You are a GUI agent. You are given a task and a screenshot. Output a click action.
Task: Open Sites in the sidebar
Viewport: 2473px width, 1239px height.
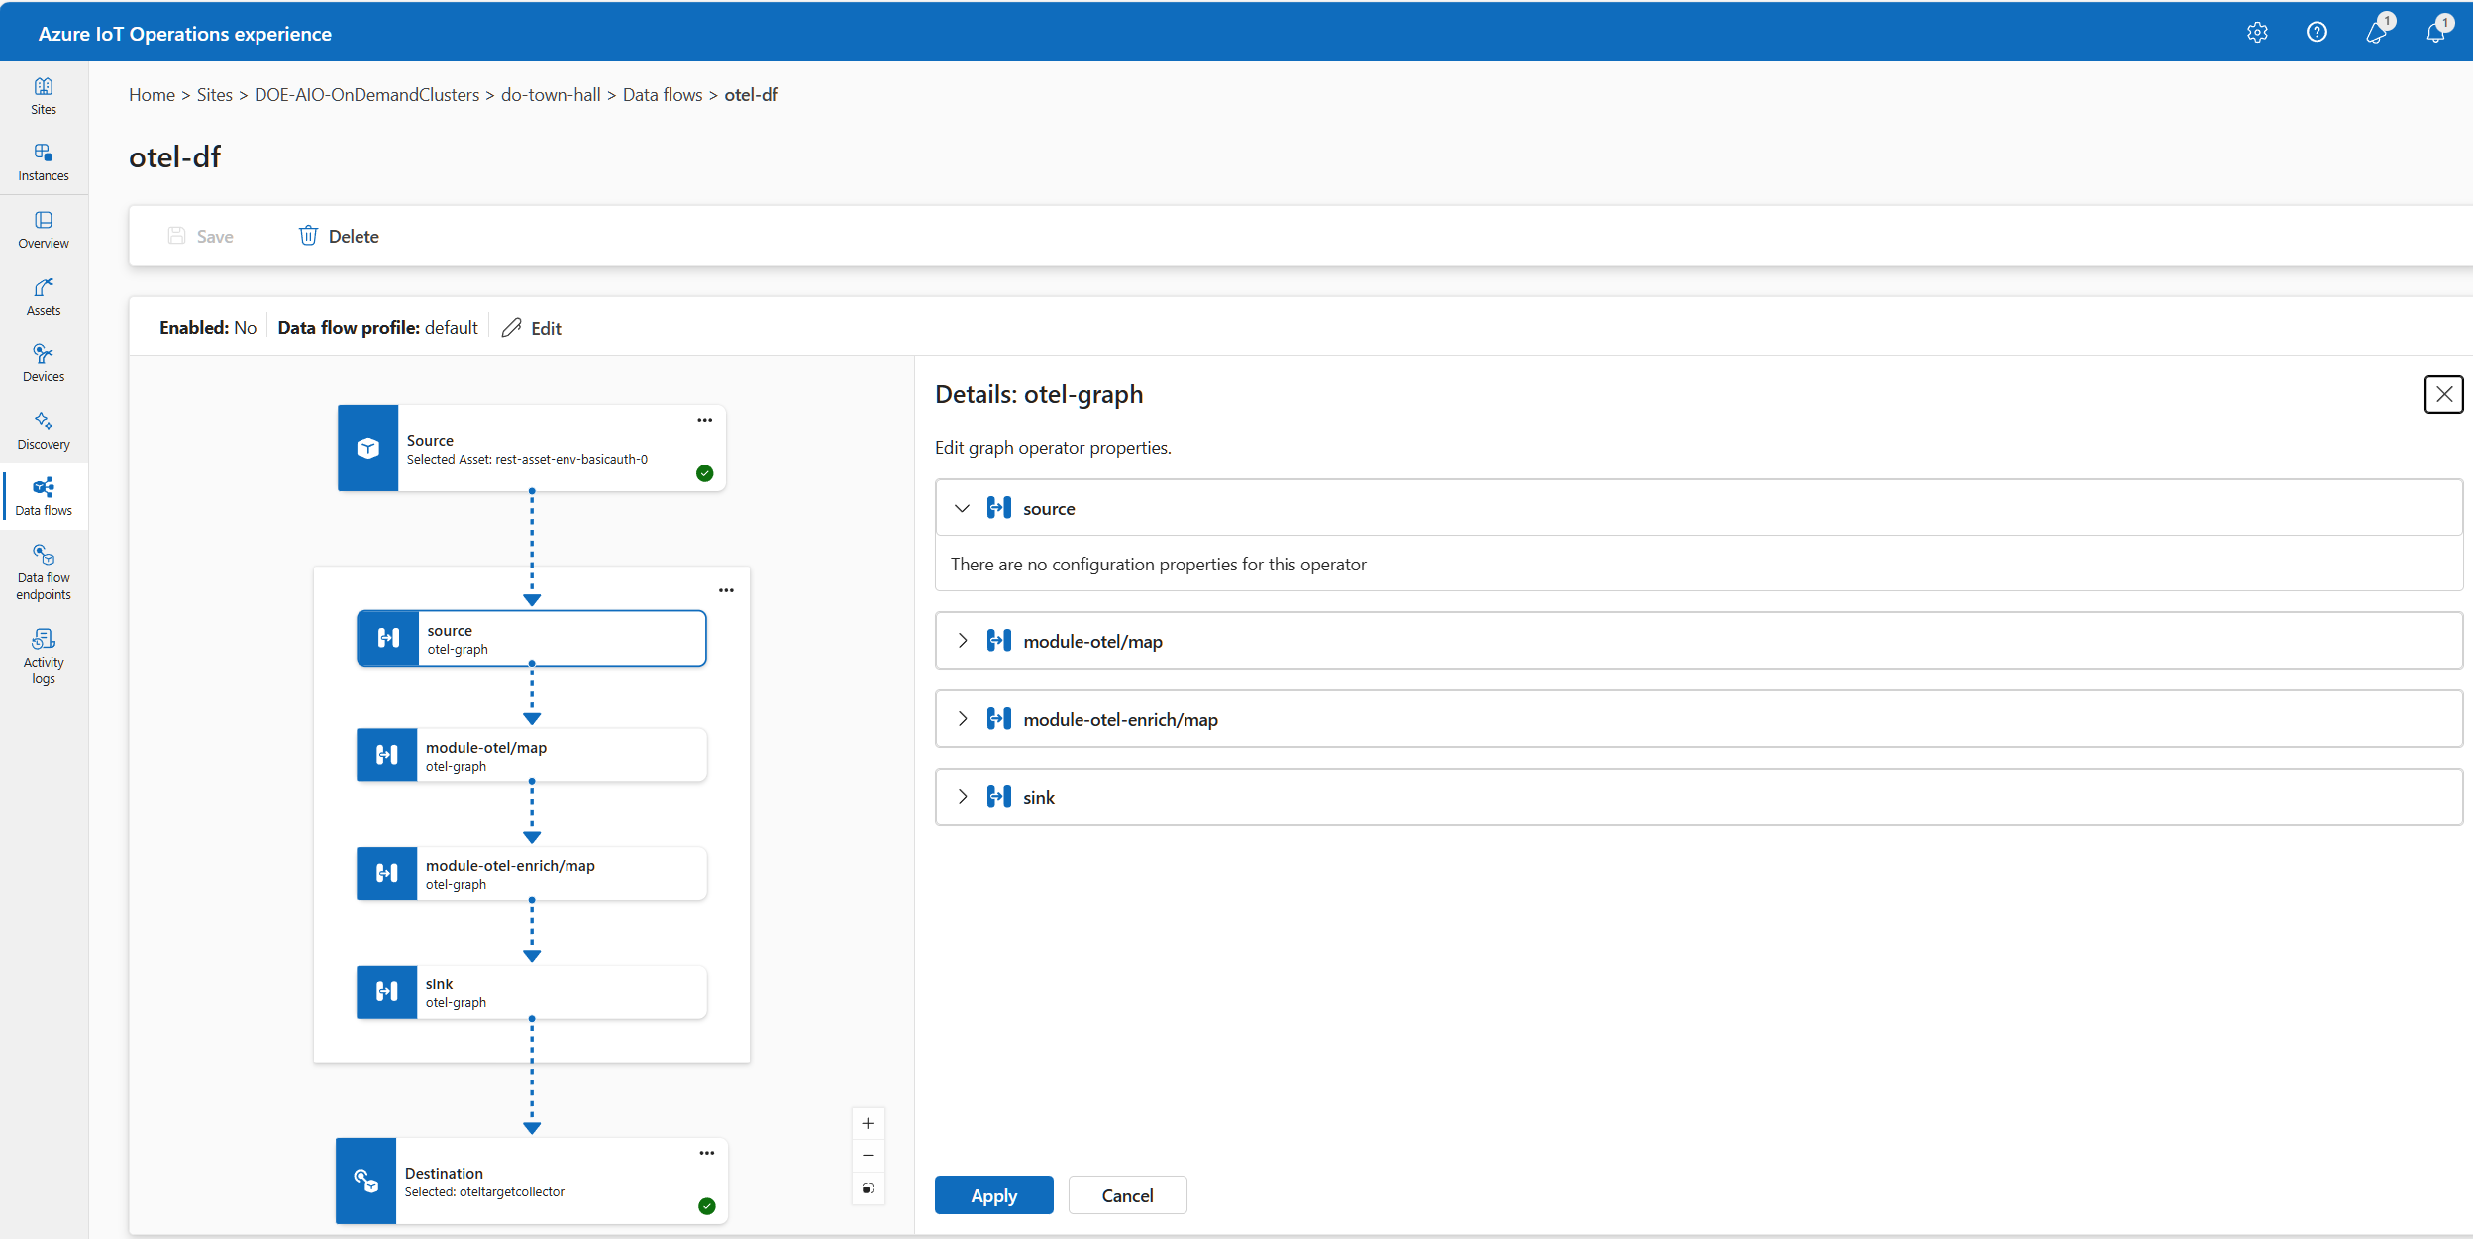[x=44, y=96]
